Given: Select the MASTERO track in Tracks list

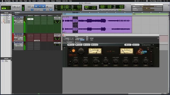Looking at the screenshot, I should [8, 23].
